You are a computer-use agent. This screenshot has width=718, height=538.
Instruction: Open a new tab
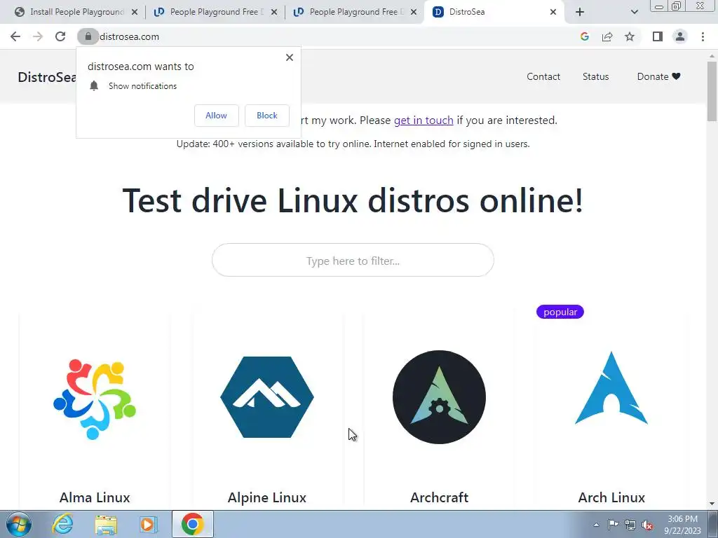click(580, 12)
